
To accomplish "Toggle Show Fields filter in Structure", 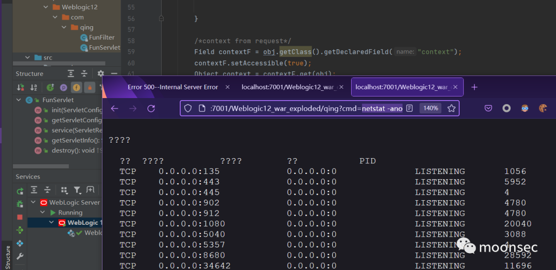I will [76, 87].
